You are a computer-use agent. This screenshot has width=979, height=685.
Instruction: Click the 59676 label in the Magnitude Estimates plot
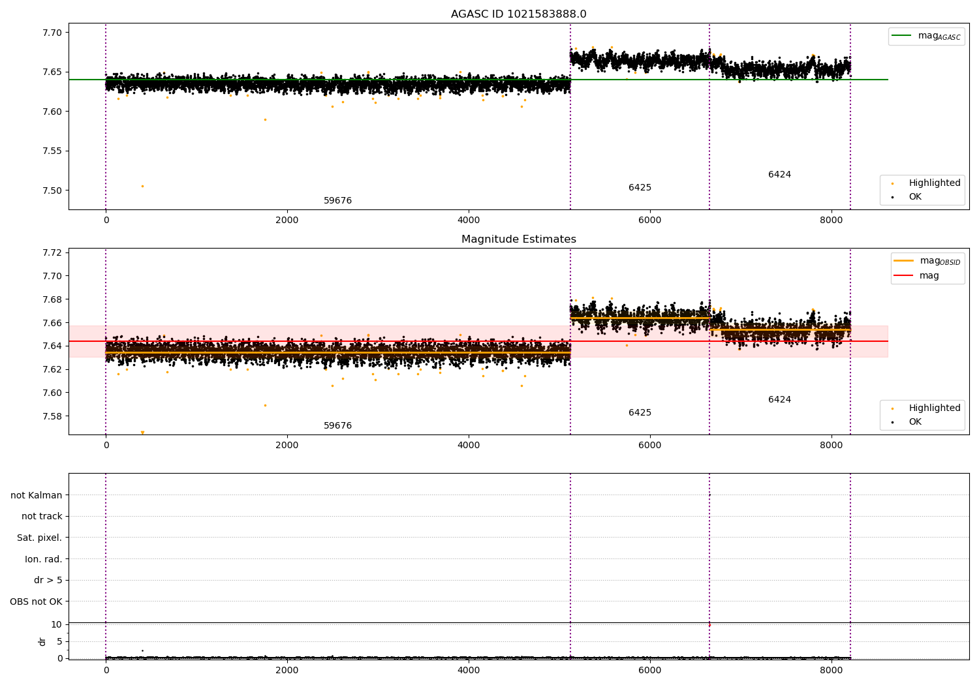[x=337, y=426]
